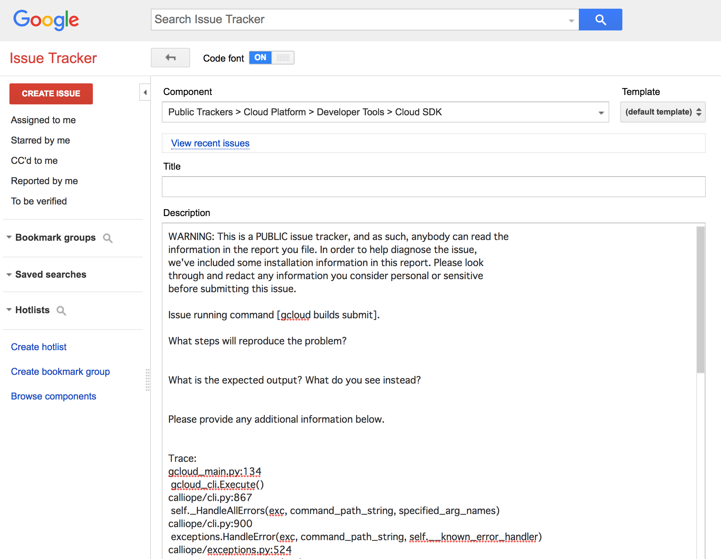Screen dimensions: 721x559
Task: Open To be verified list
Action: pos(39,201)
